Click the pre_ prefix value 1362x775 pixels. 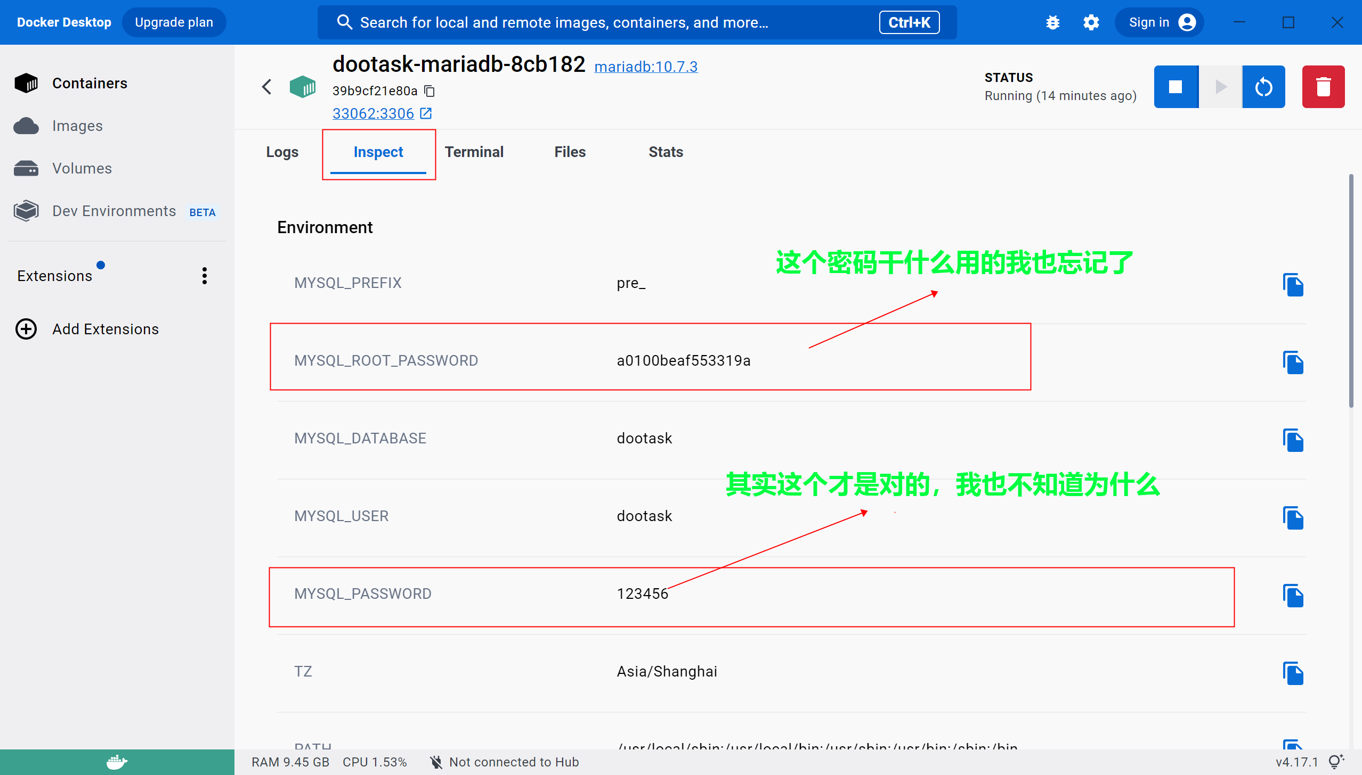[631, 283]
